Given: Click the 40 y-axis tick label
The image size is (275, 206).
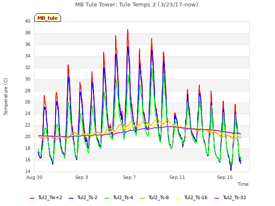Looking at the screenshot, I should [x=27, y=21].
